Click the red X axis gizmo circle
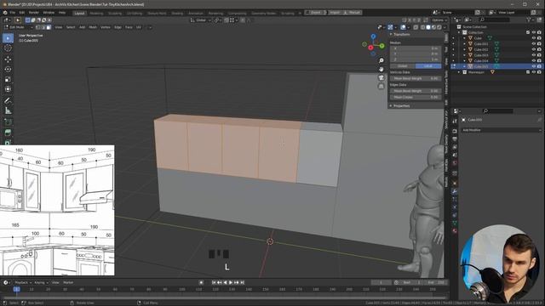The height and width of the screenshot is (306, 545). [x=371, y=48]
